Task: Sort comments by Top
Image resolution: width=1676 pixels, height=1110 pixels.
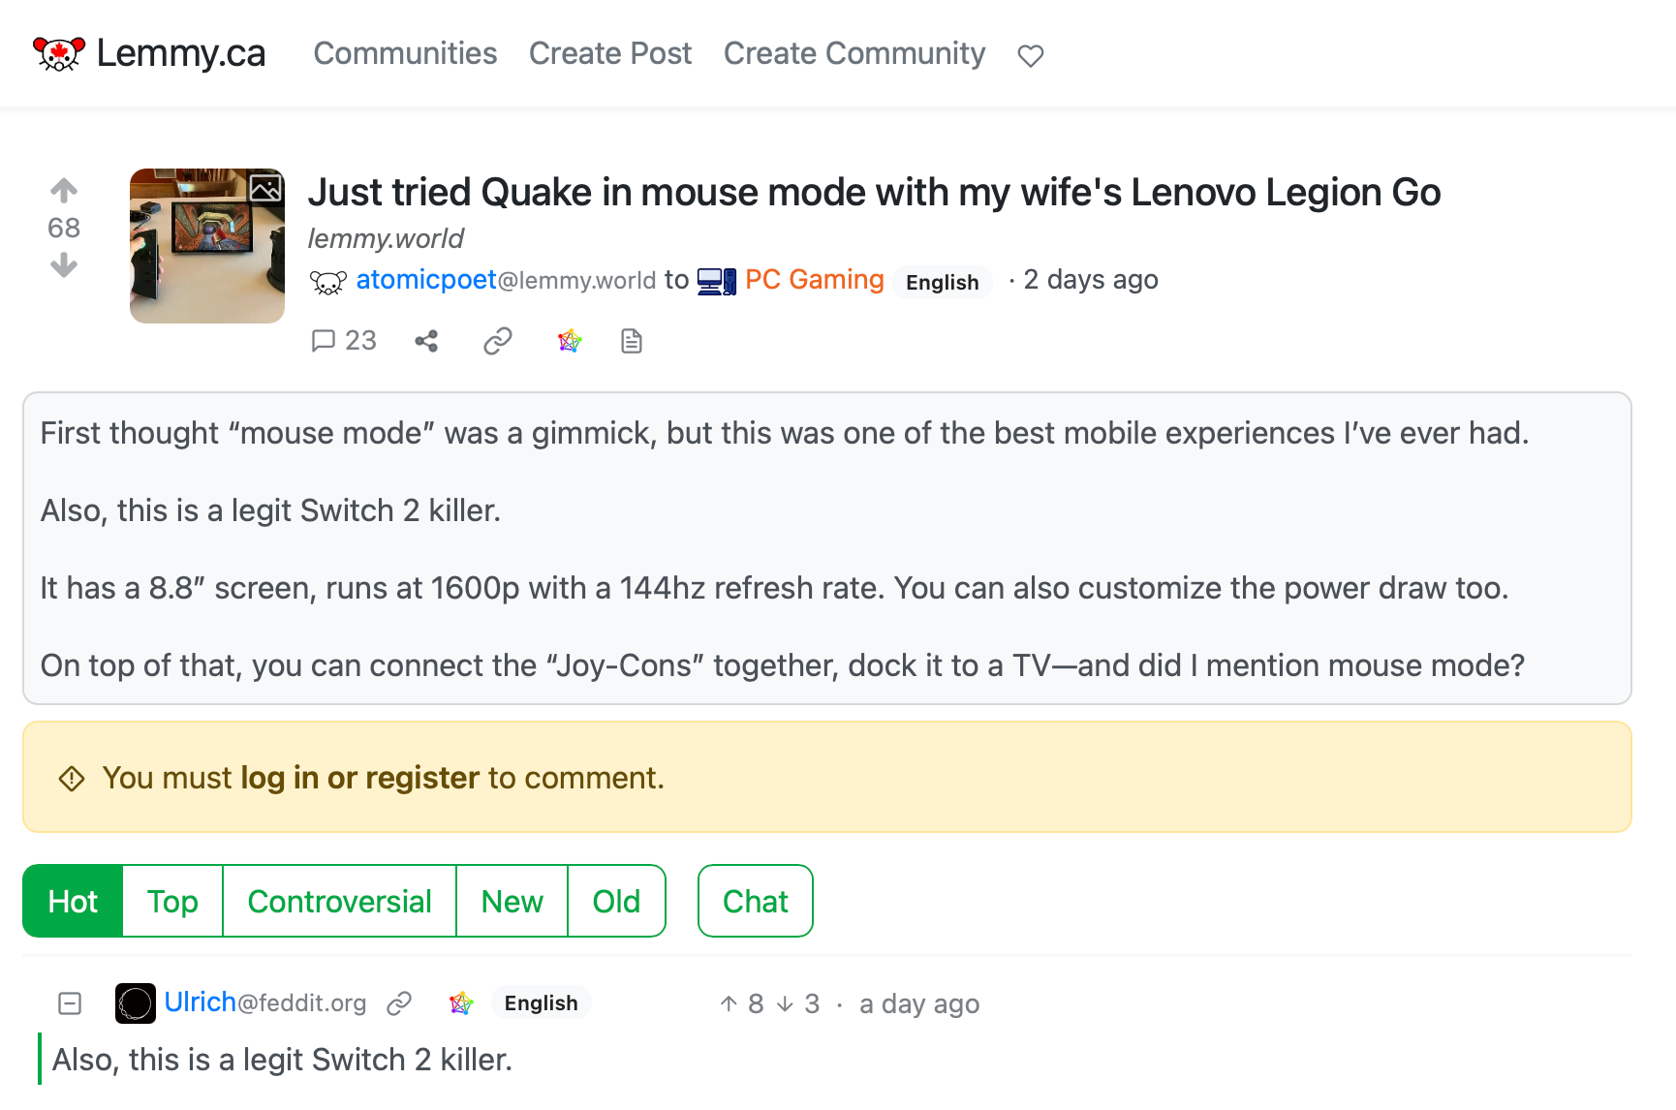Action: 172,902
